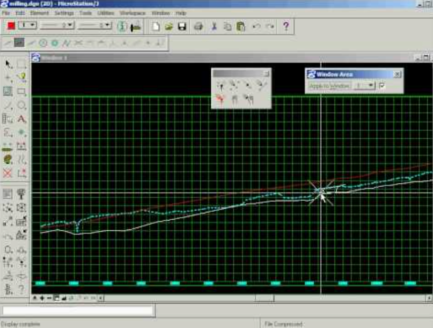Tick the checkbox in the Window Area dialog

click(x=382, y=86)
